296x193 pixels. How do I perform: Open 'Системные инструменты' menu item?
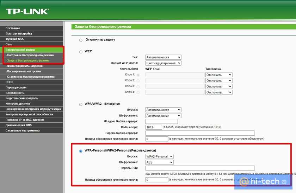tap(23, 130)
